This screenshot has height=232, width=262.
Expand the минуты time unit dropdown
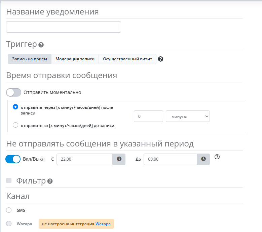click(x=188, y=116)
